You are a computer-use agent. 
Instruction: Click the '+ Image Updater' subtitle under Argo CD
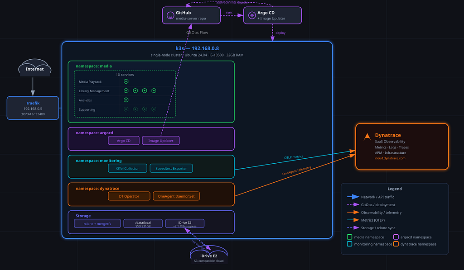(x=271, y=18)
